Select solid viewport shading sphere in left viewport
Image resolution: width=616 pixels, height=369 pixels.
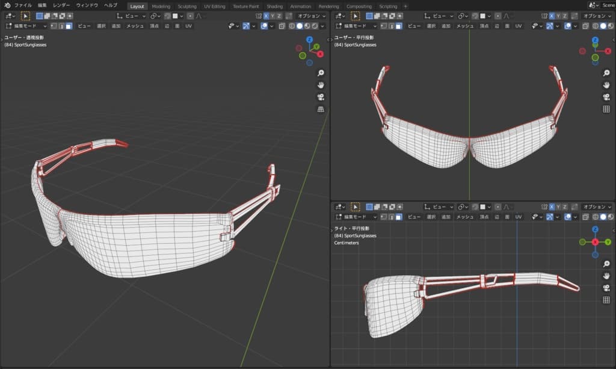pyautogui.click(x=299, y=26)
